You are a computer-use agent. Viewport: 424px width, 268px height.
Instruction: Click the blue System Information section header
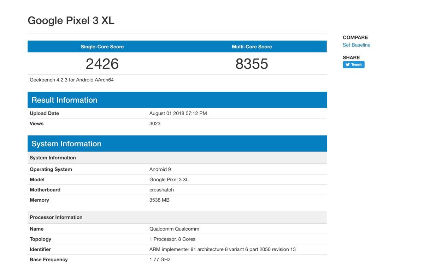[66, 144]
